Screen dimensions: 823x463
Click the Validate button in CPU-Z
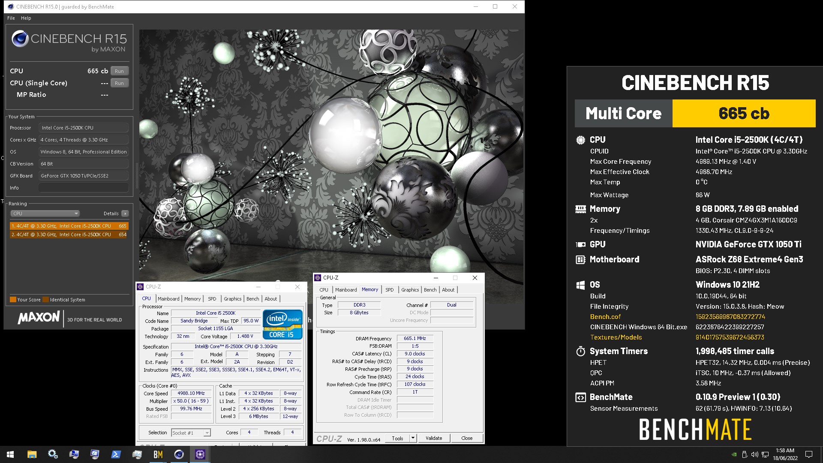(x=434, y=438)
